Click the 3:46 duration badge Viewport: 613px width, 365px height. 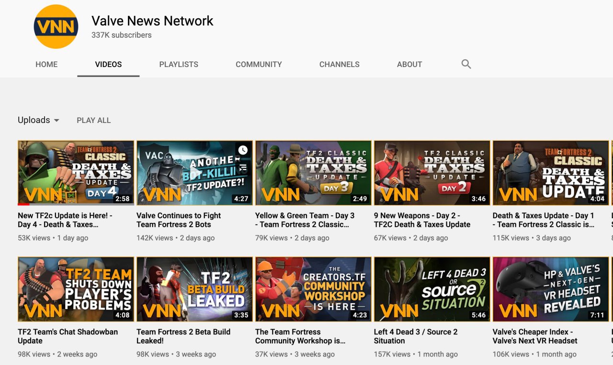coord(479,199)
